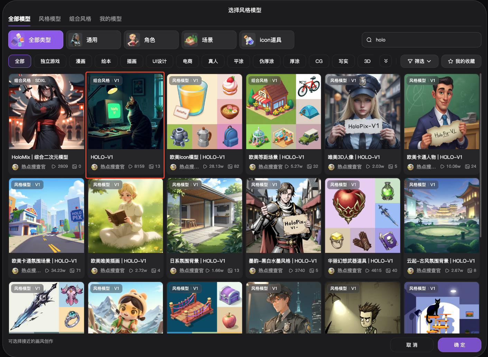This screenshot has height=357, width=488.
Task: Click the 取消 cancel button
Action: [x=412, y=345]
